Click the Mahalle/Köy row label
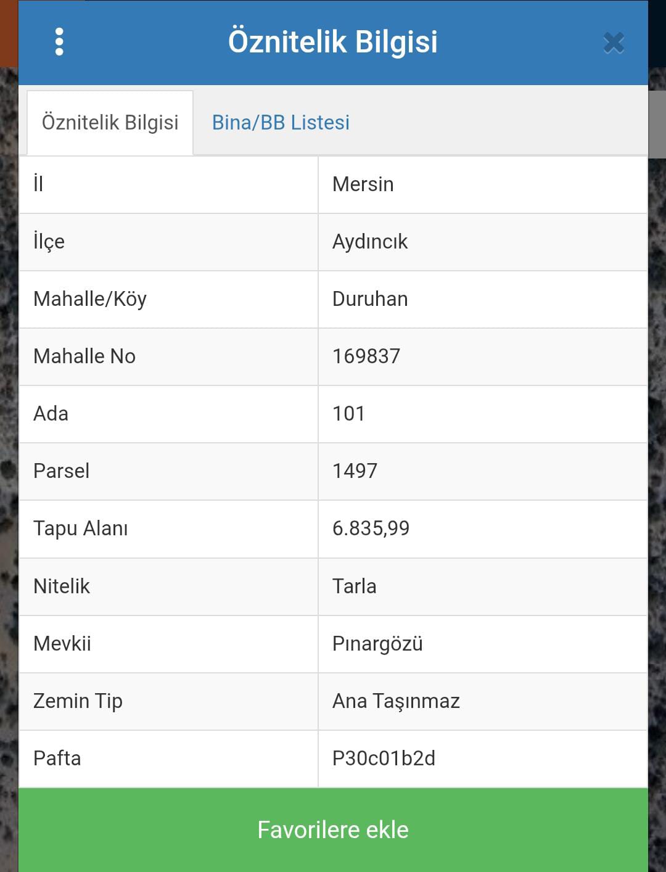 90,299
